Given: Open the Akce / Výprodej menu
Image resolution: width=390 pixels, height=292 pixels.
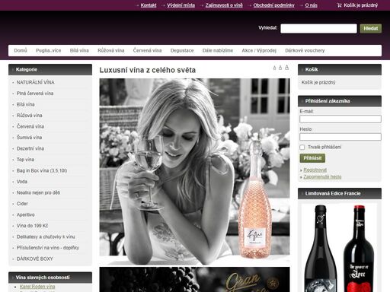Looking at the screenshot, I should pos(259,50).
